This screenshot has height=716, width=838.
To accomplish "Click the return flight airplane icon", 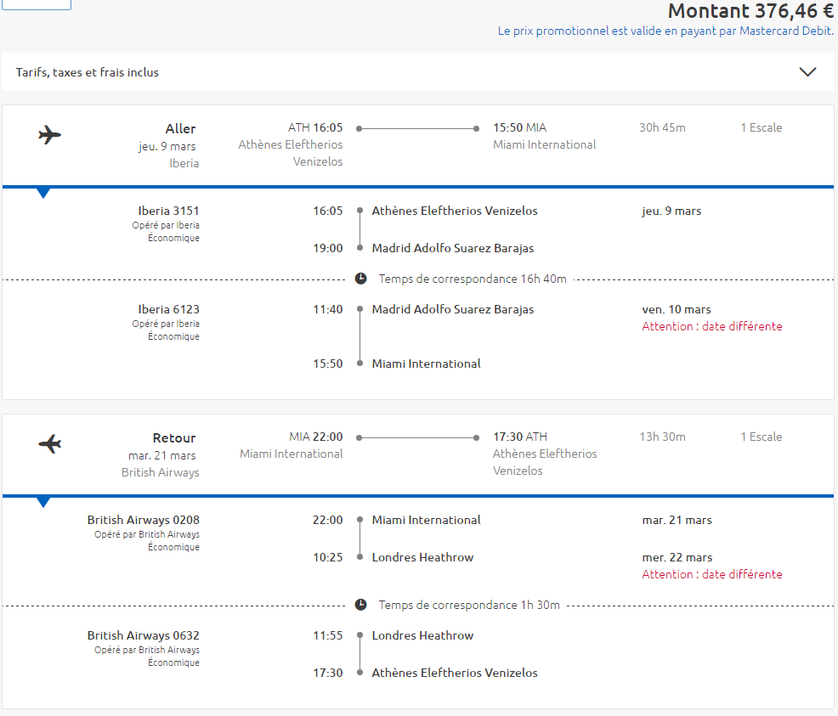I will pos(49,443).
